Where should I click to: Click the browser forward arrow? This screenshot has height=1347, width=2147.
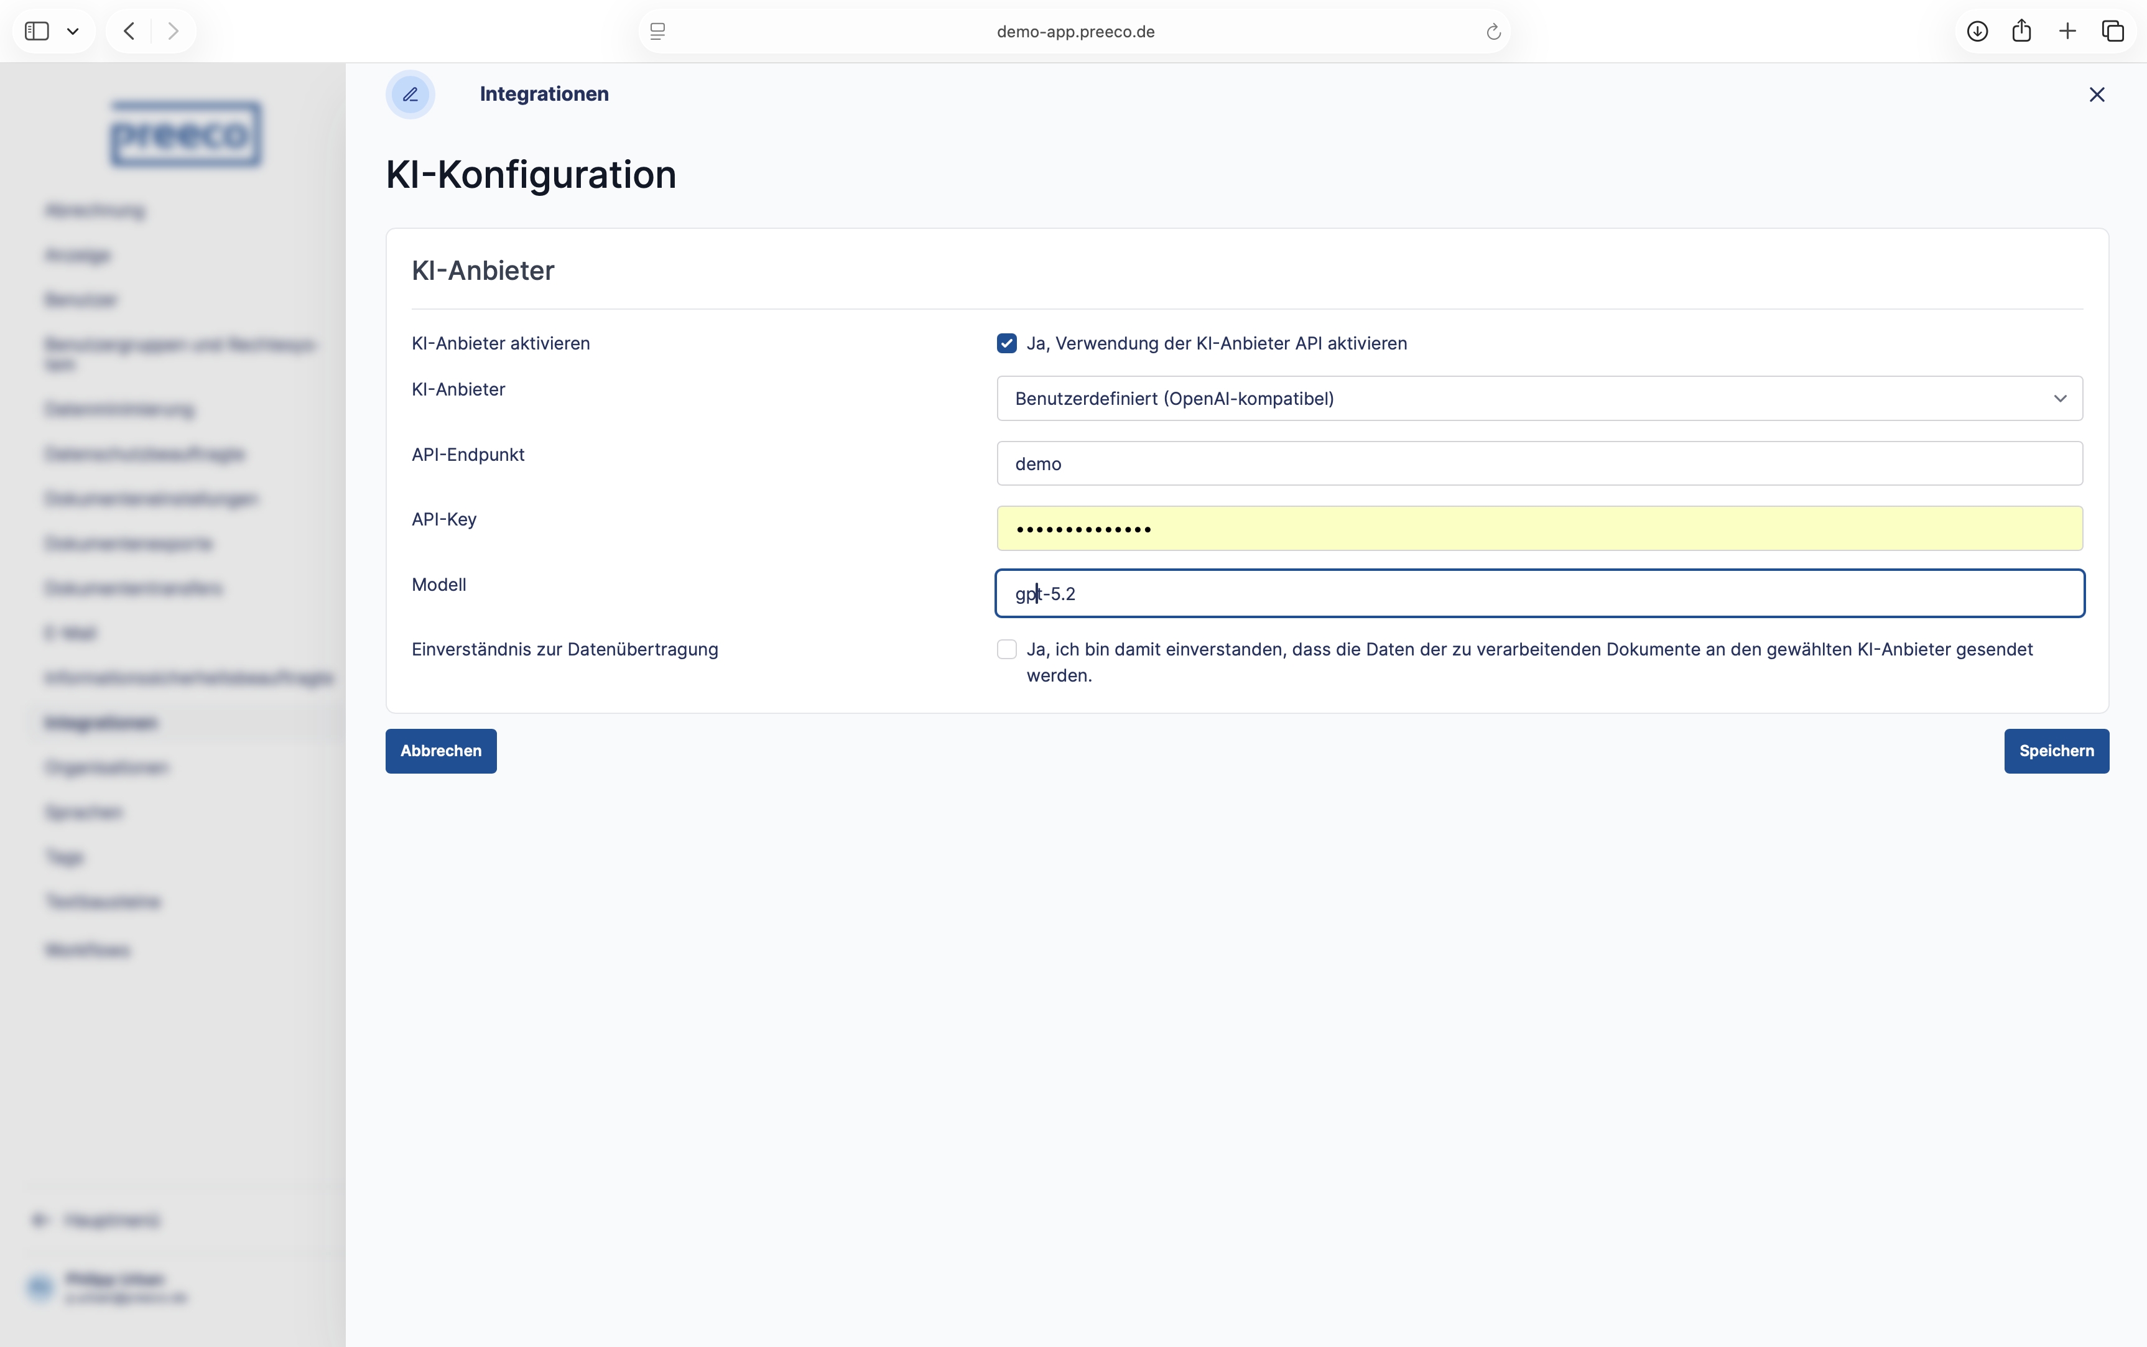point(173,31)
